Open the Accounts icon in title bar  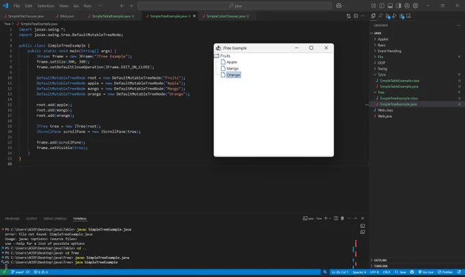[407, 5]
